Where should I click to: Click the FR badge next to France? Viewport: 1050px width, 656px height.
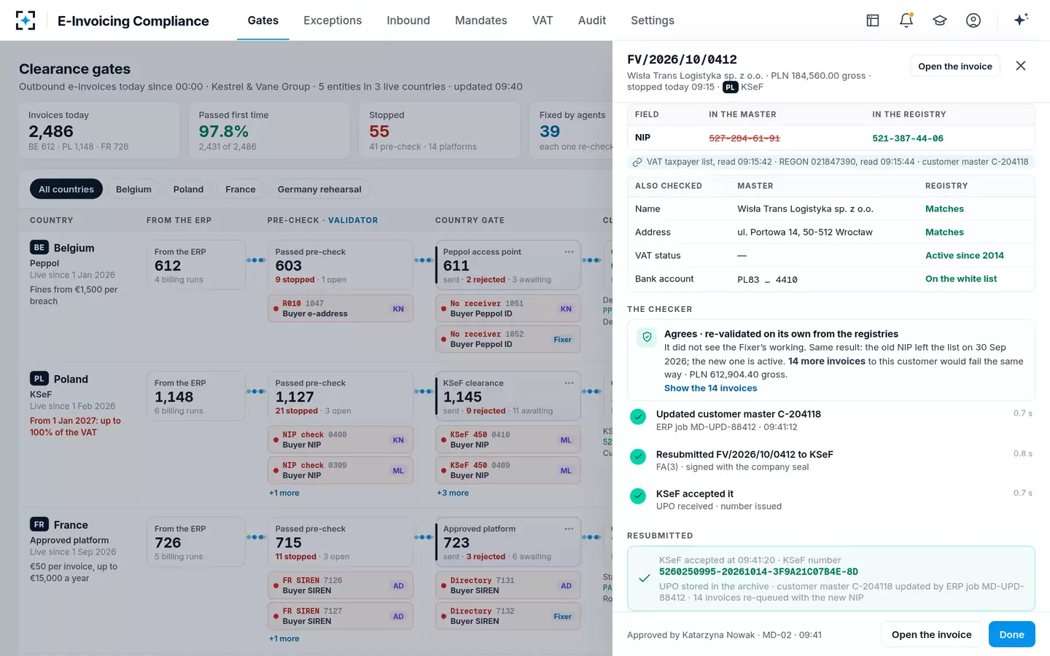[39, 525]
